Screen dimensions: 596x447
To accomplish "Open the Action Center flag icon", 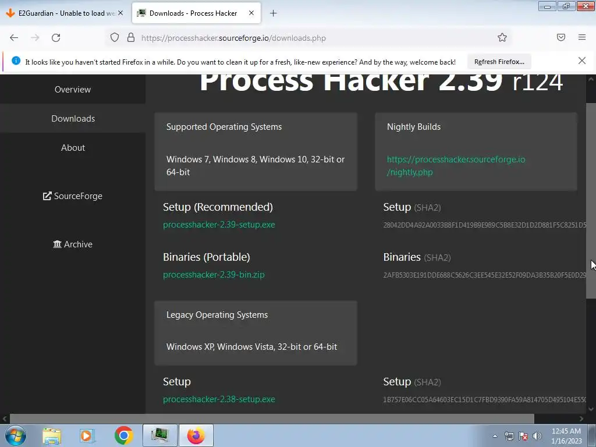I will pos(523,436).
